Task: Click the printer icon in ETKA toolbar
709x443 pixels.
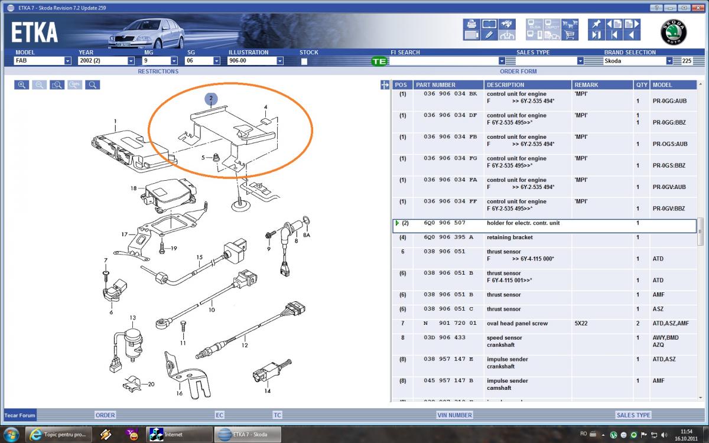Action: click(x=472, y=24)
